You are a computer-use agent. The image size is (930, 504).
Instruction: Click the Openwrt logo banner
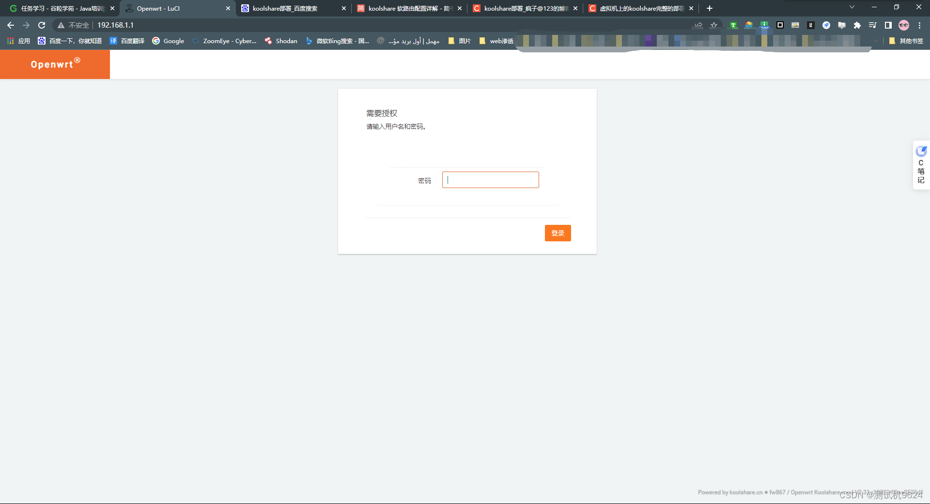pos(55,64)
